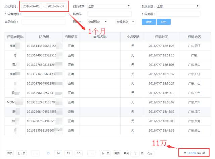215x159 pixels.
Task: Go to previous page with 上一页
Action: pyautogui.click(x=21, y=153)
